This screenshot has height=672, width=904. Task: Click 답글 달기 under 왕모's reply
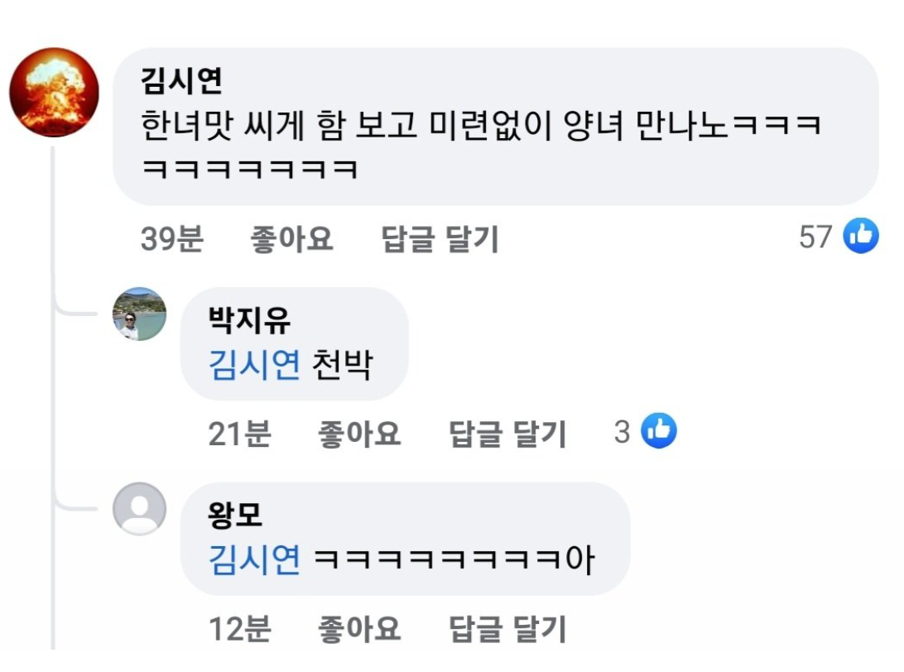coord(507,630)
